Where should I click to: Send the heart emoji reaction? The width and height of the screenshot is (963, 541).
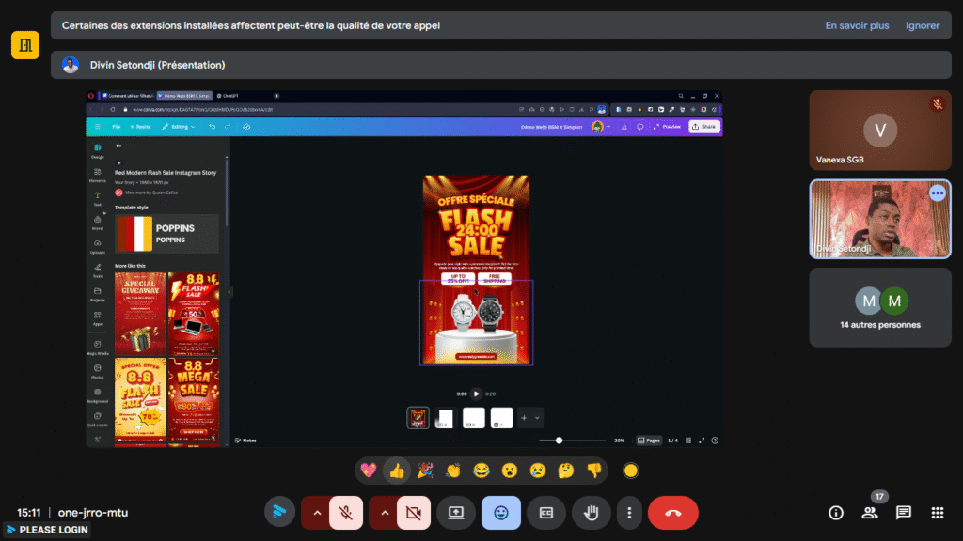coord(370,471)
